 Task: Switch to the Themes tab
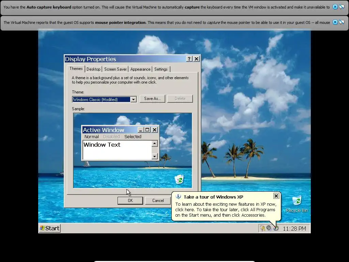pos(76,69)
